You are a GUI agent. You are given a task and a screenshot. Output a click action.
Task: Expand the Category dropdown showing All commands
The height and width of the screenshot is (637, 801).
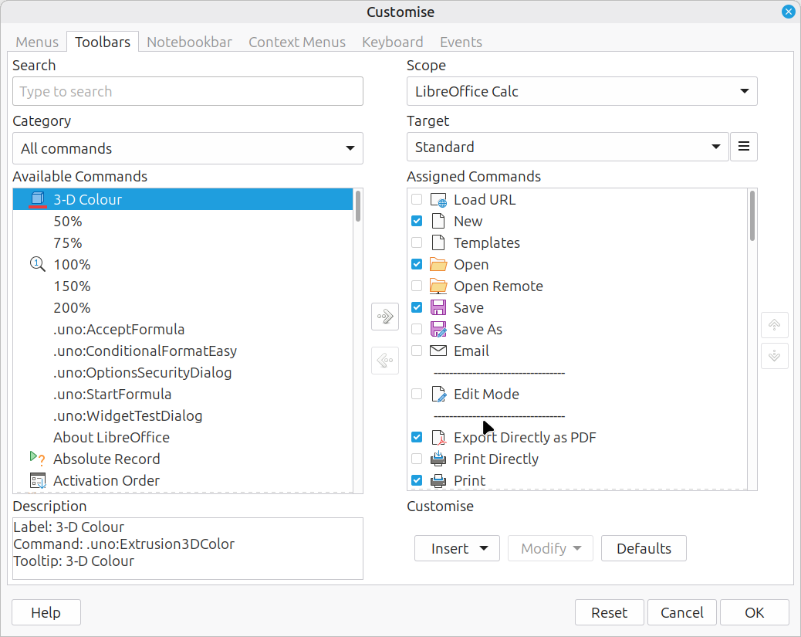pos(188,148)
